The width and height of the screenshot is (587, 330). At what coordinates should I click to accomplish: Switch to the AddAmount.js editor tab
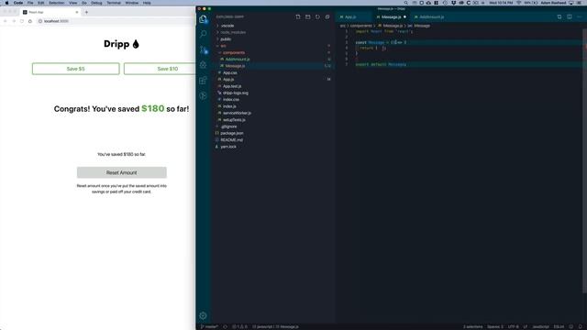coord(431,16)
